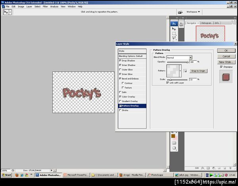The width and height of the screenshot is (238, 186).
Task: Switch to the Info tab
Action: coord(217,23)
